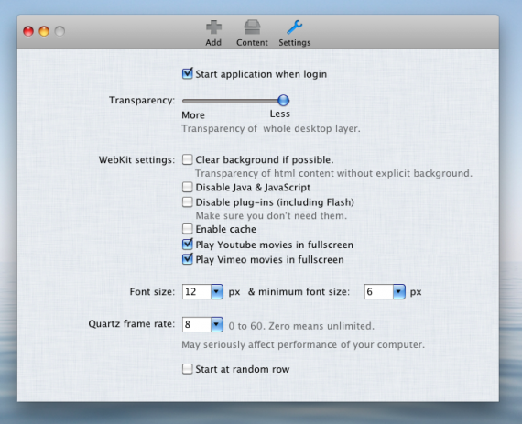
Task: Expand the Font size dropdown arrow
Action: [217, 292]
